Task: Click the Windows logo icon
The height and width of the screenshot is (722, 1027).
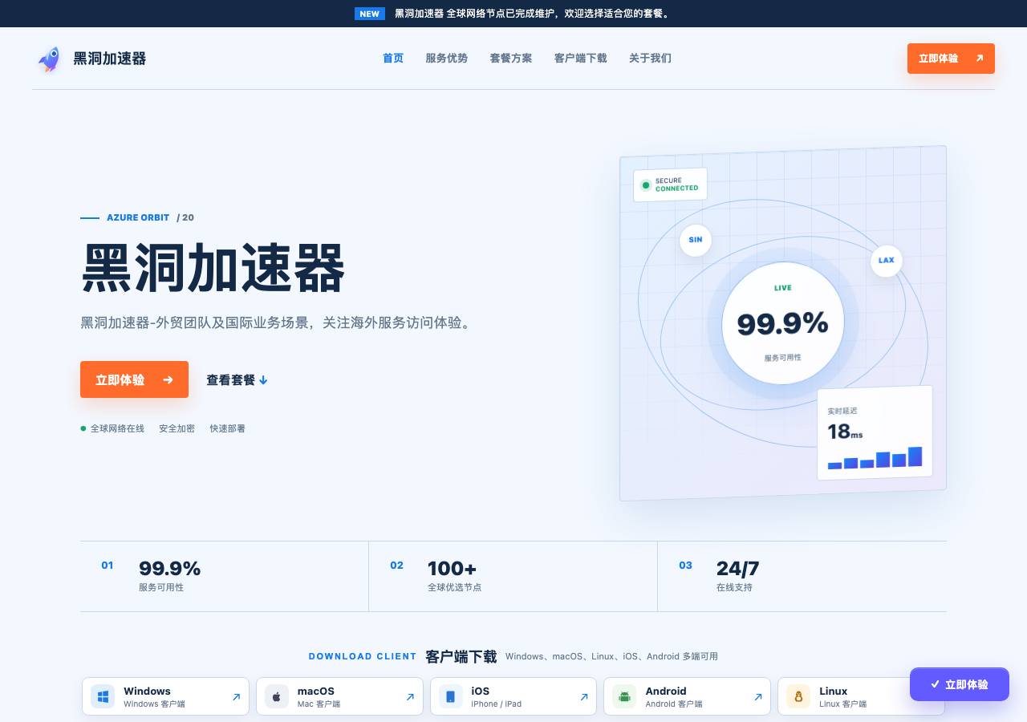Action: tap(103, 696)
